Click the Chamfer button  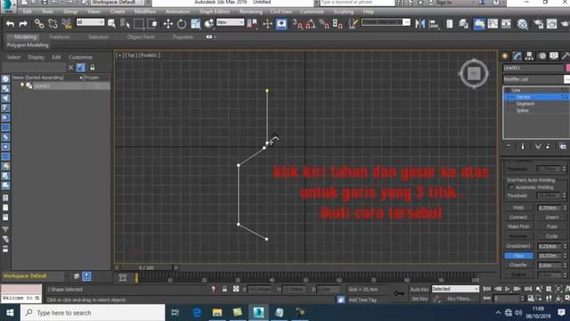[x=518, y=265]
